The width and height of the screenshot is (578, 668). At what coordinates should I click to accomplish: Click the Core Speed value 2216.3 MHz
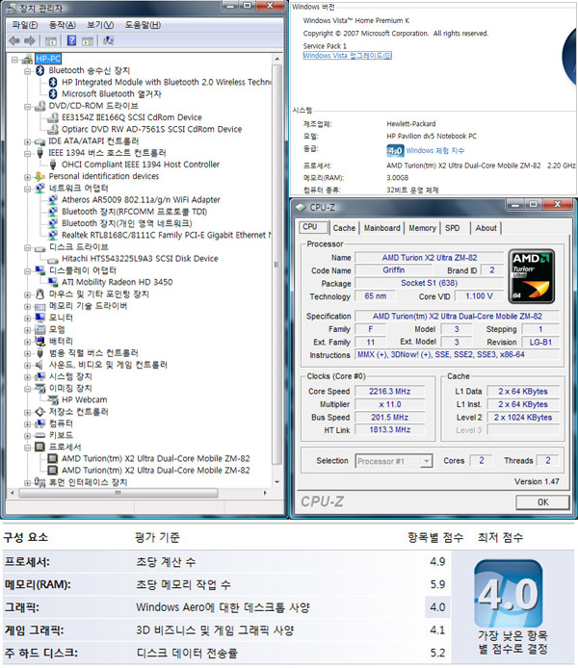coord(389,391)
